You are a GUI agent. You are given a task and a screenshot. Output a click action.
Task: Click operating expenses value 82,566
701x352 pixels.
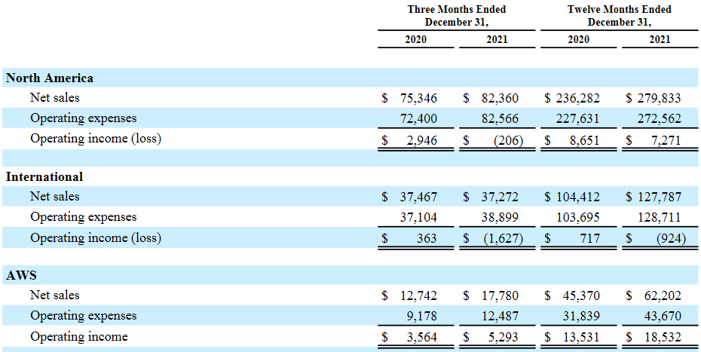tap(500, 118)
